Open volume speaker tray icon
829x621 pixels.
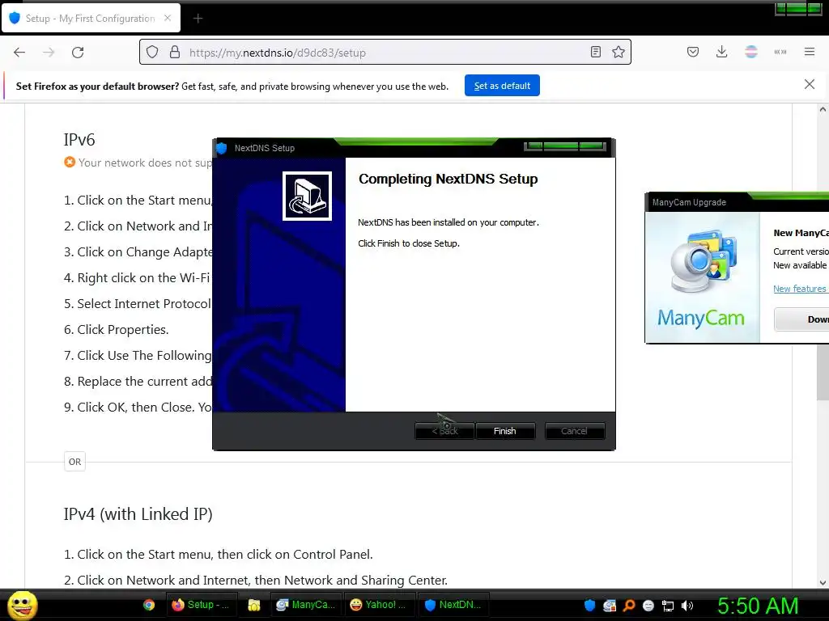tap(687, 605)
